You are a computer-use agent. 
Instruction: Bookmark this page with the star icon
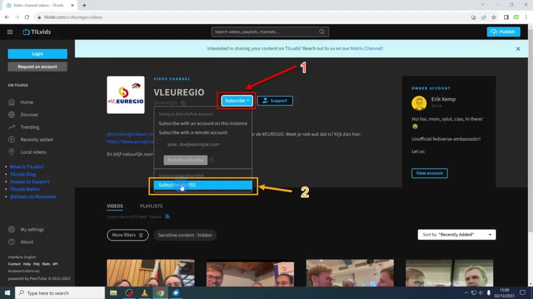(493, 17)
